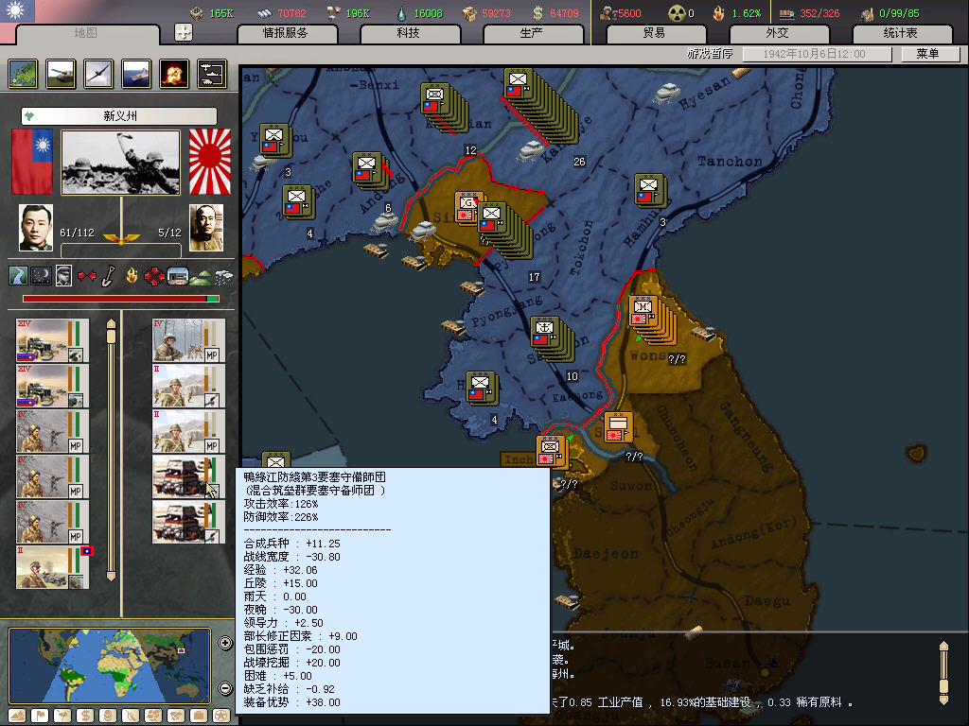Open the 外交 tab
This screenshot has height=726, width=969.
777,33
